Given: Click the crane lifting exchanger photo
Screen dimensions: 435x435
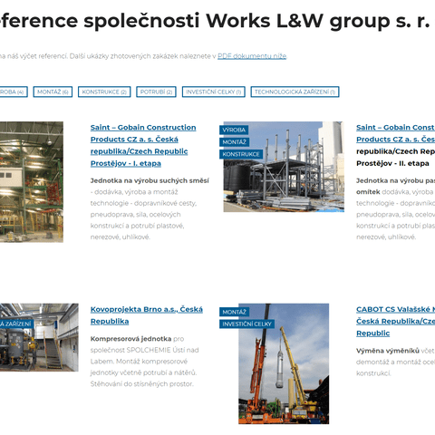Looking at the screenshot, I should pyautogui.click(x=284, y=363).
